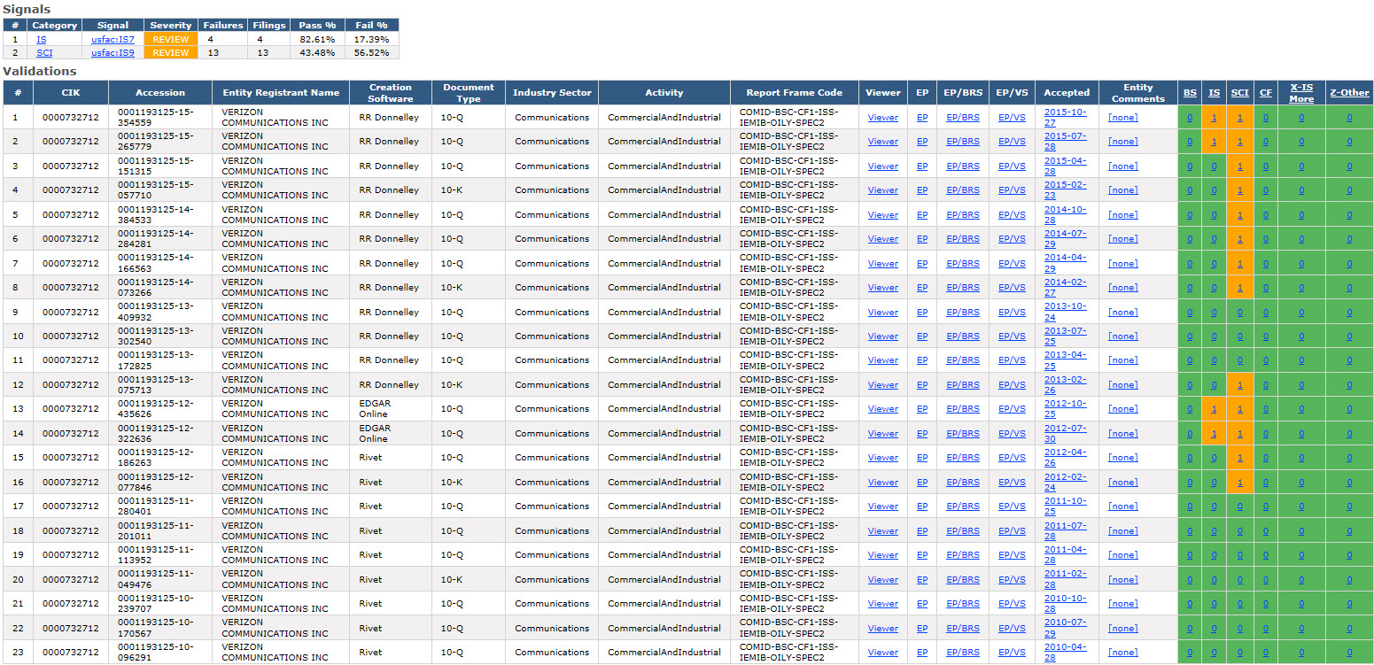Open the orange SCI cell in row 7
Image resolution: width=1374 pixels, height=665 pixels.
pos(1239,263)
